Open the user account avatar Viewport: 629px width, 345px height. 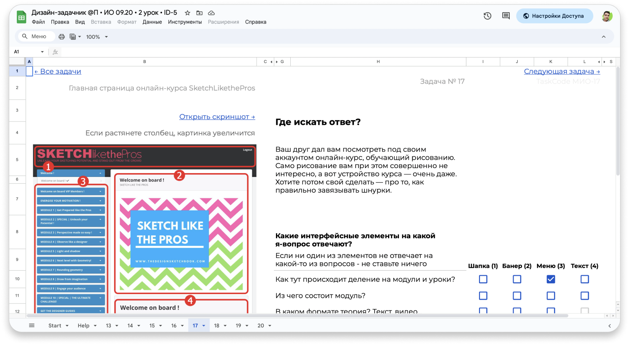coord(607,16)
